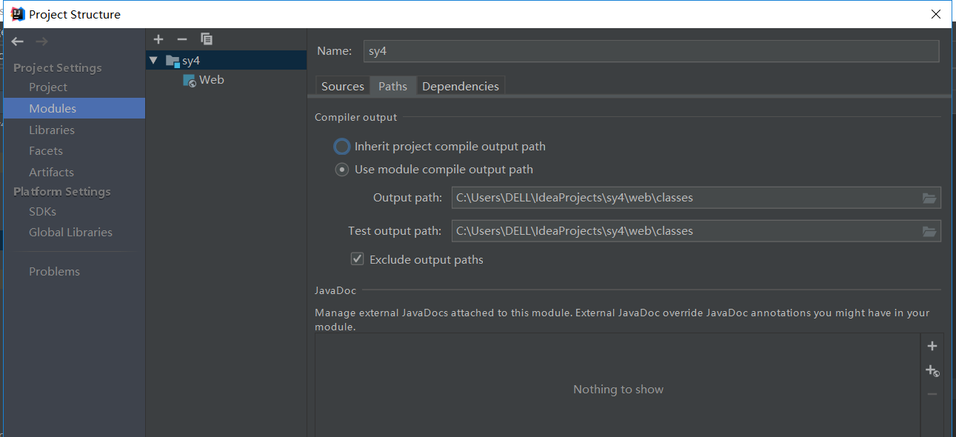Add JavaDoc URL with globe-plus icon
This screenshot has height=437, width=956.
pos(932,370)
